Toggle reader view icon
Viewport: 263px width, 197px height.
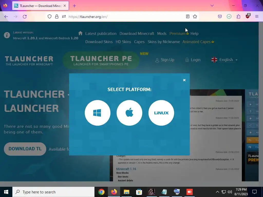pos(188,16)
